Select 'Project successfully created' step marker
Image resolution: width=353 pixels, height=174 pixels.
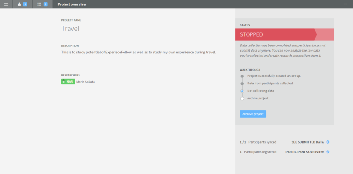tap(242, 76)
